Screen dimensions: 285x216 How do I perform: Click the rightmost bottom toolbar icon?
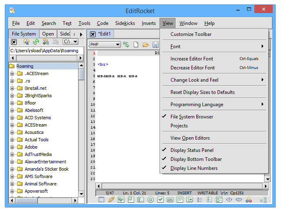click(x=263, y=200)
